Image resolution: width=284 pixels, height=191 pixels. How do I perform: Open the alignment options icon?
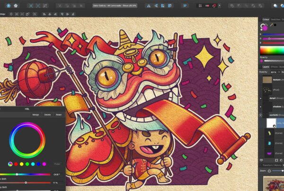coord(185,6)
